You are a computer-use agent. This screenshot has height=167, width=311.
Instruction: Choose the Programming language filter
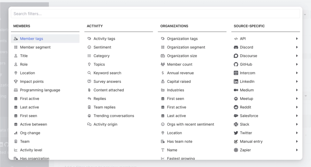click(x=40, y=90)
